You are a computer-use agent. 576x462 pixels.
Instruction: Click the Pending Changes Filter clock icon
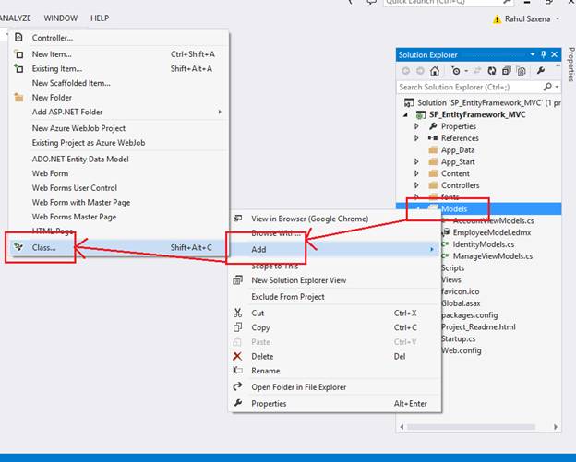click(456, 71)
